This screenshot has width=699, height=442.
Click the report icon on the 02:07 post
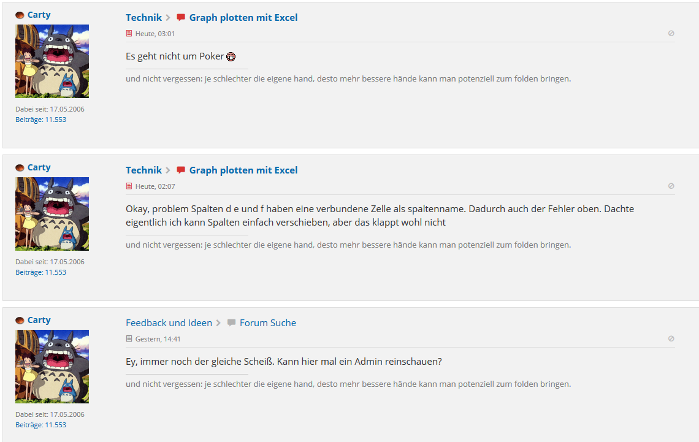click(671, 186)
